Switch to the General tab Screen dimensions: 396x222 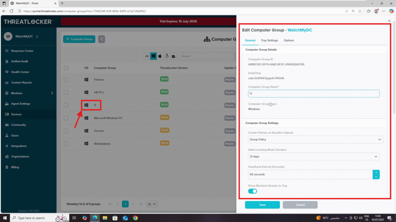coord(250,40)
